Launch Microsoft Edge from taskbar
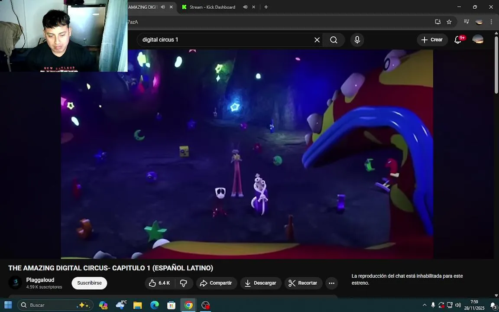This screenshot has width=499, height=312. pyautogui.click(x=154, y=305)
